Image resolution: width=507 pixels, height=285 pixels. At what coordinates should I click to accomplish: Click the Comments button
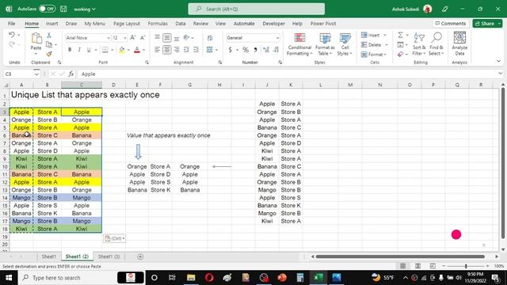pos(451,24)
